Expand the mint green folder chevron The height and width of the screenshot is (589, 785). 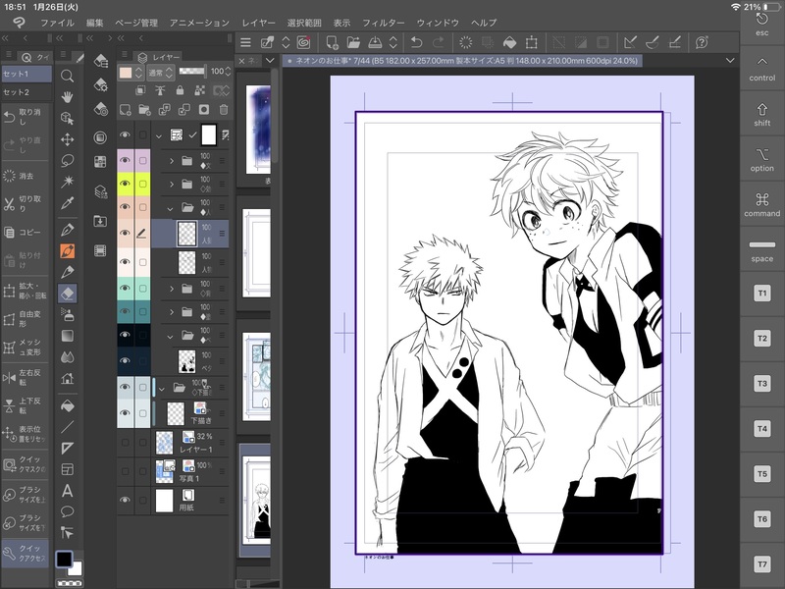172,289
